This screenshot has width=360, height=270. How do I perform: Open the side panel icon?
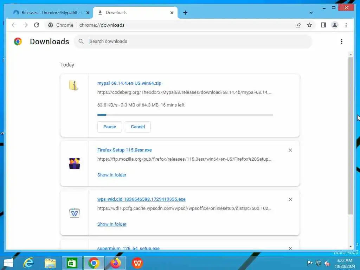click(x=323, y=25)
